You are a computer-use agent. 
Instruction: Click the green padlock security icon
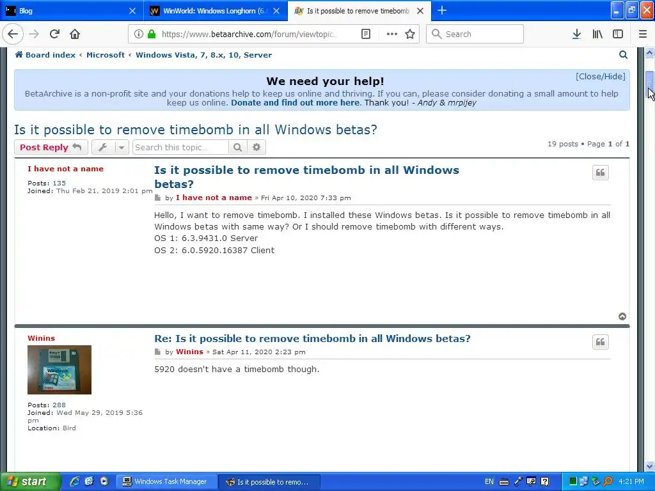(x=152, y=35)
